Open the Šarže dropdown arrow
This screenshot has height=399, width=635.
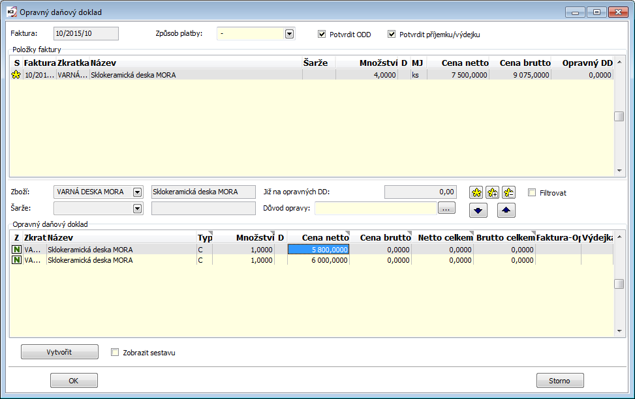click(137, 209)
